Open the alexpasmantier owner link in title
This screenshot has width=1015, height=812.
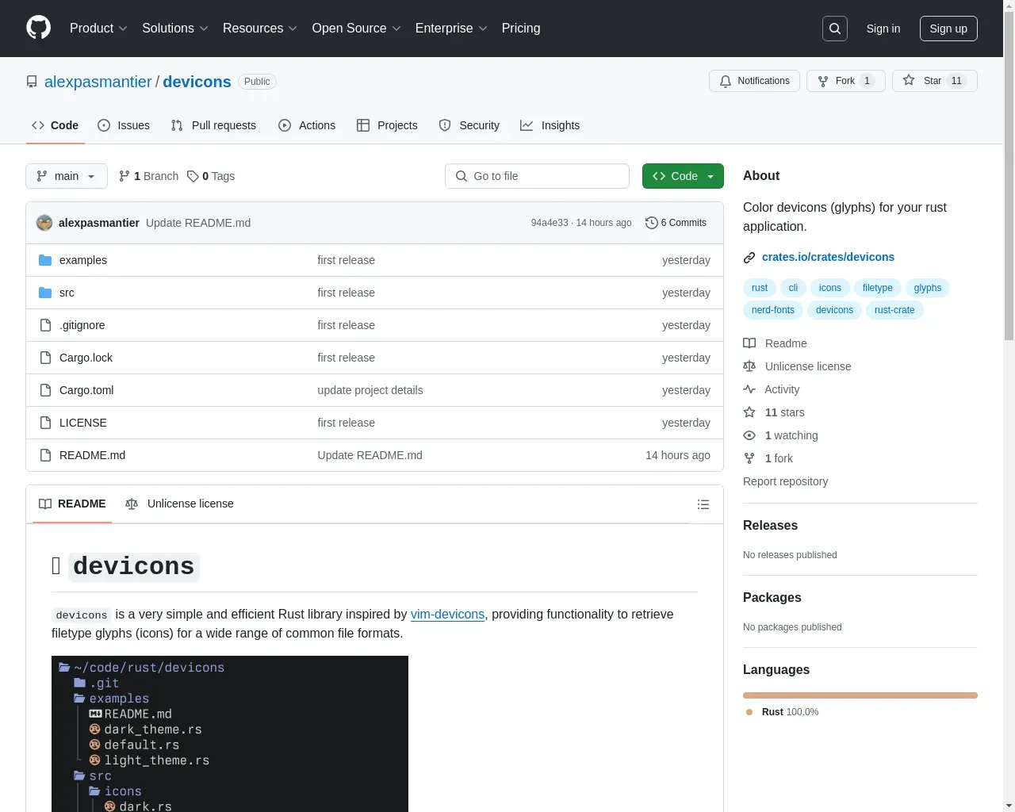click(x=98, y=82)
